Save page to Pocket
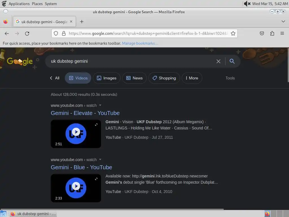Screen dimensions: 289x217 (x=262, y=33)
